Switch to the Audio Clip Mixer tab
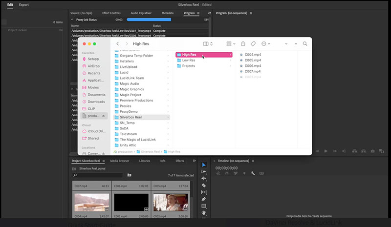391x227 pixels. click(x=141, y=13)
